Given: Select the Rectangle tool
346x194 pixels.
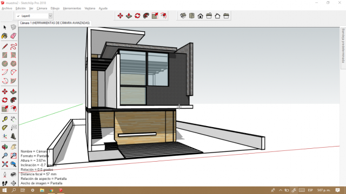Looking at the screenshot, I should 5,55.
